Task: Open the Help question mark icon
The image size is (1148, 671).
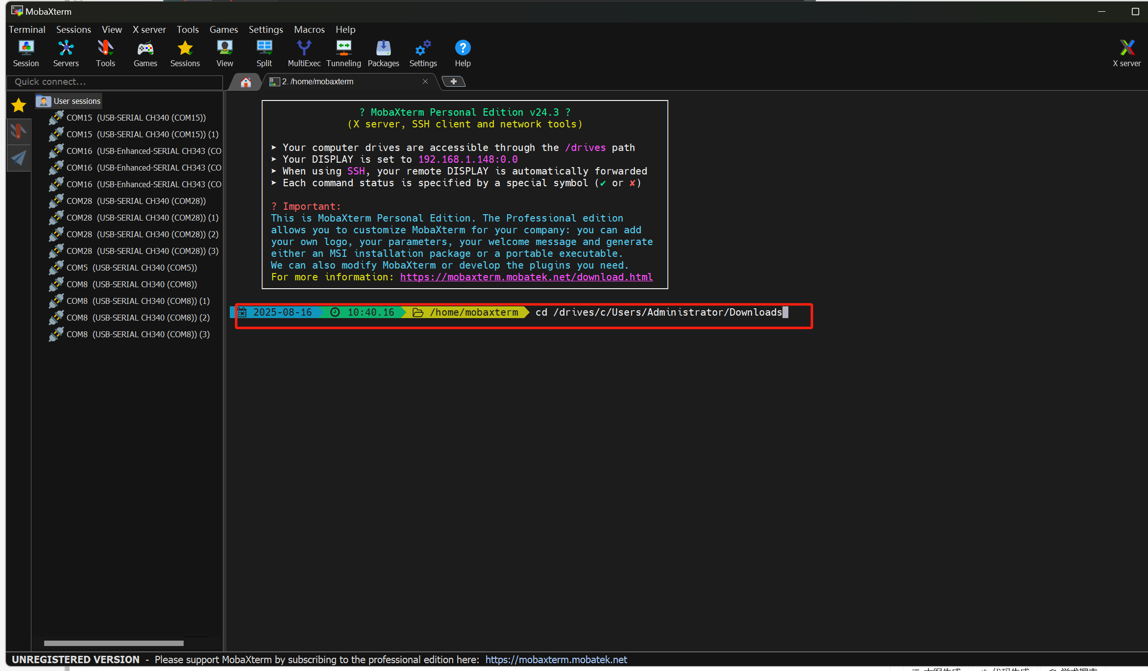Action: [463, 53]
